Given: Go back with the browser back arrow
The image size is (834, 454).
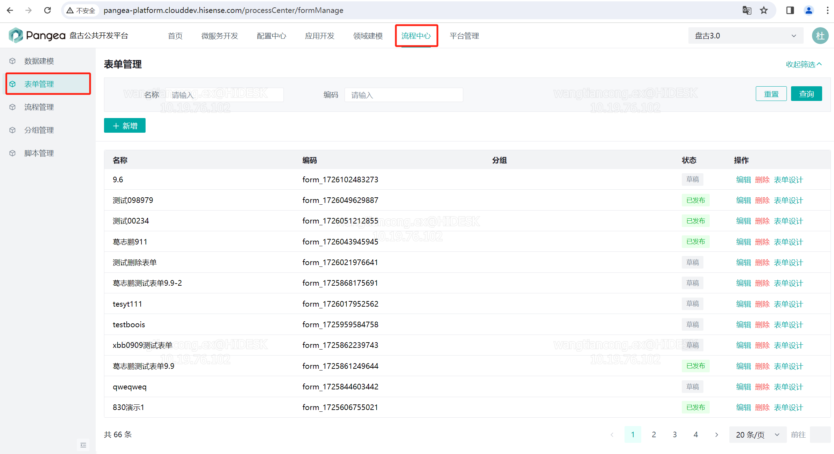Looking at the screenshot, I should (x=10, y=10).
